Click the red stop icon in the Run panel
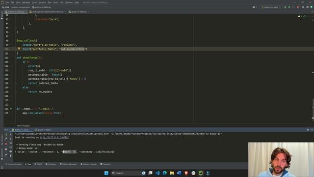This screenshot has height=177, width=314. (6, 144)
